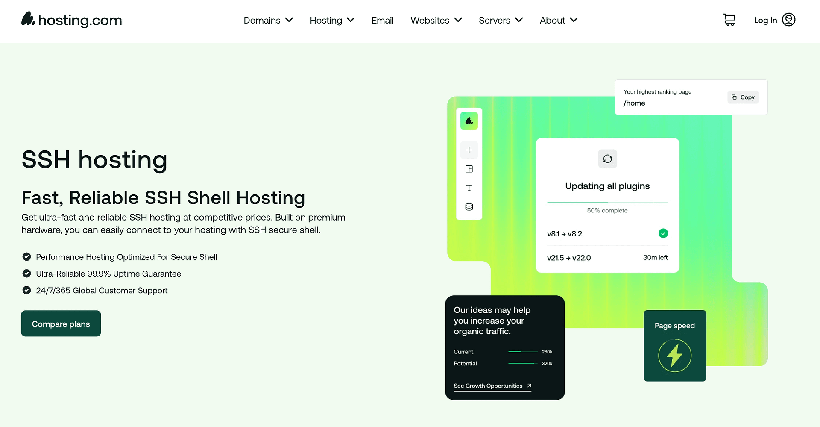
Task: Click the hosting.com flame logo in the header
Action: 27,19
